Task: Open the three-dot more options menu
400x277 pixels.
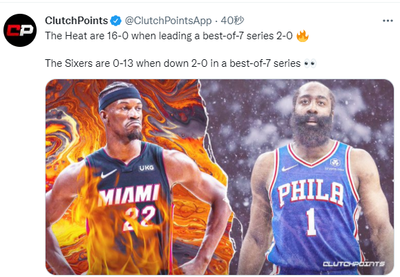Action: 388,21
